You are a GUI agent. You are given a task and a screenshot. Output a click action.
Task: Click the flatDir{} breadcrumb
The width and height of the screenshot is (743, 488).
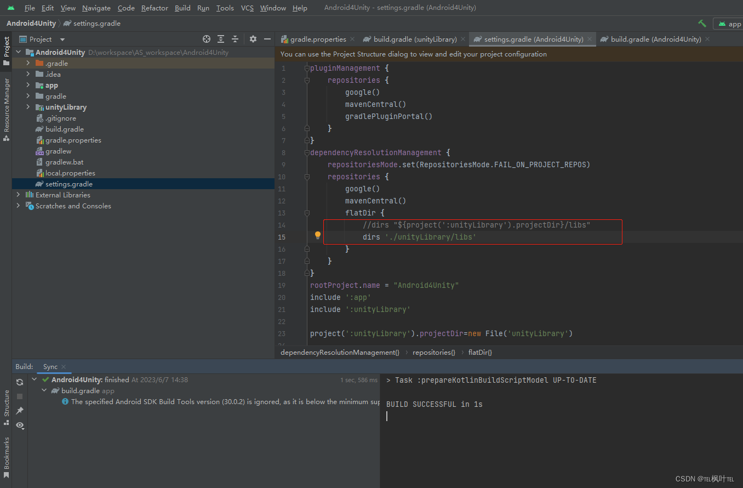coord(480,353)
